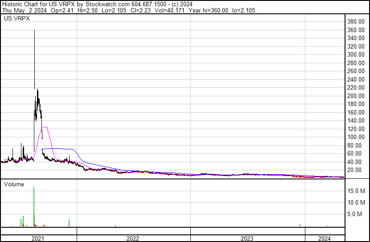
Task: Select the 10.0 M volume axis label
Action: tap(358, 202)
